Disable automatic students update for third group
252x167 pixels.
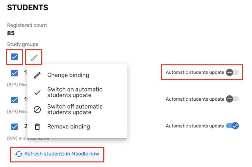point(232,126)
